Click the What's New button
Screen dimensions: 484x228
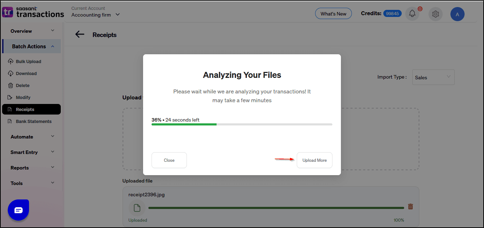tap(333, 14)
